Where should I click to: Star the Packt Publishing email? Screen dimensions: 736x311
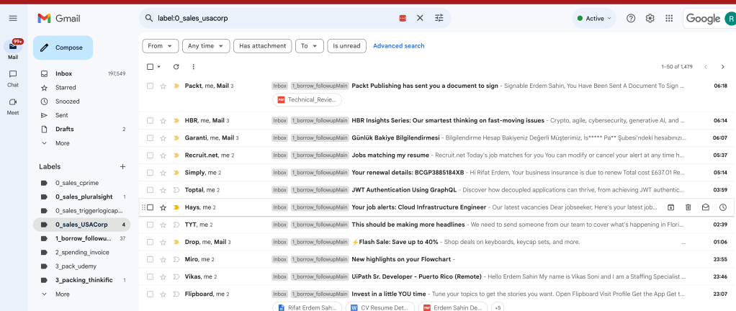pyautogui.click(x=163, y=86)
